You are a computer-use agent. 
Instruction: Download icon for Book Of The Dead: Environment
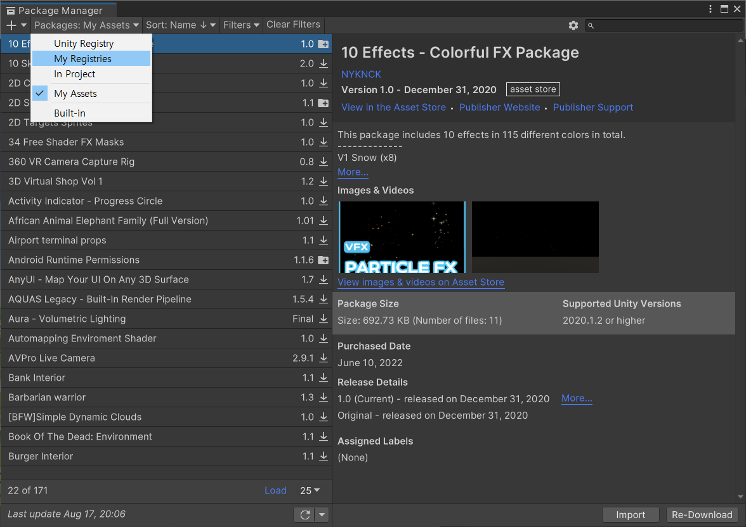[x=324, y=436]
